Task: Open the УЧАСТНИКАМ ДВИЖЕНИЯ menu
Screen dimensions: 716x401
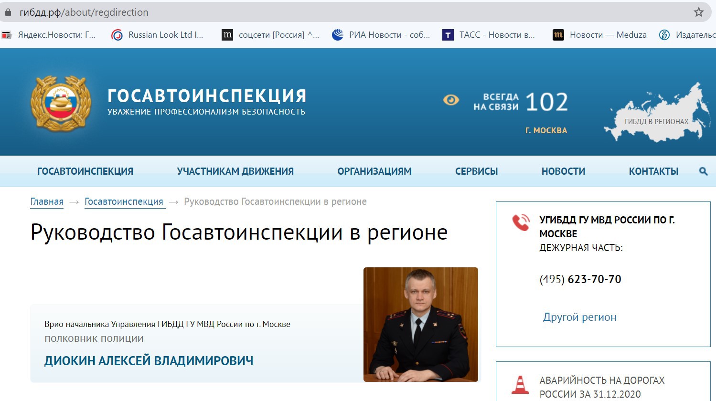Action: tap(235, 171)
